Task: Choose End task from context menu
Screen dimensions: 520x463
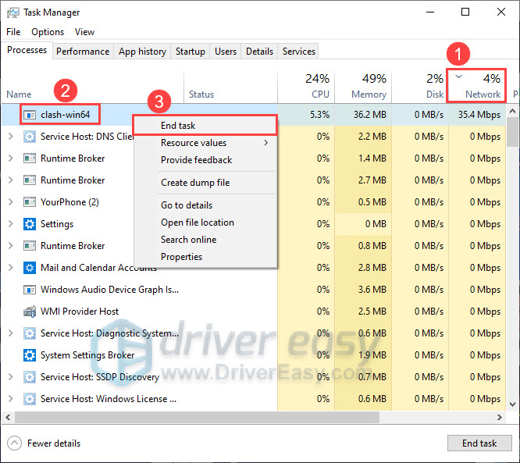Action: 178,126
